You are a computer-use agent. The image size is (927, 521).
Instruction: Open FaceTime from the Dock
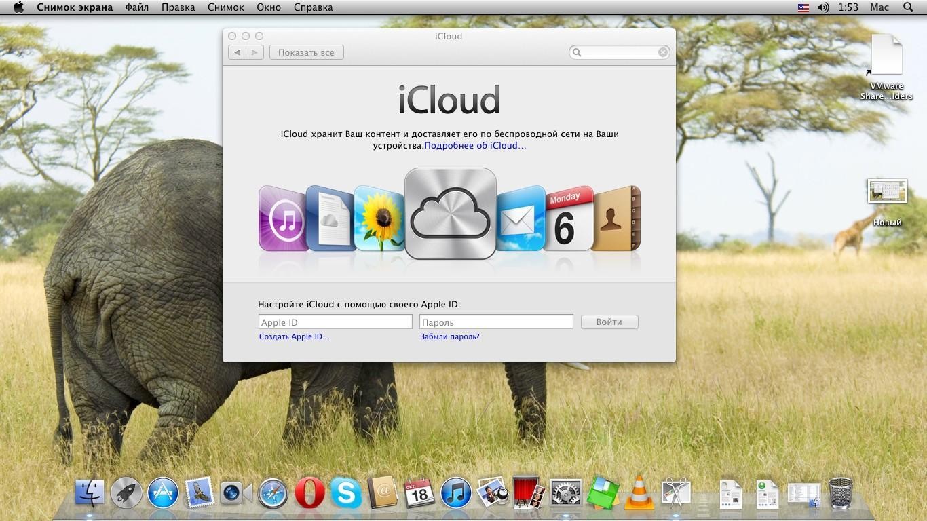point(235,493)
